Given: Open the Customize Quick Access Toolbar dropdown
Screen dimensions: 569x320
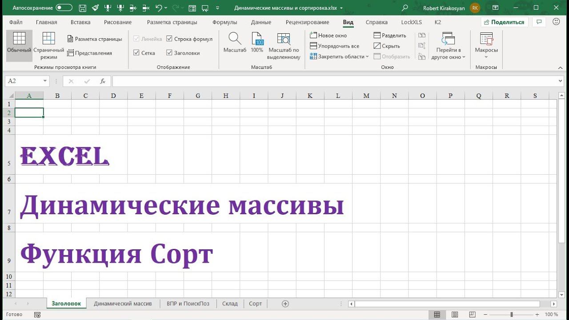Looking at the screenshot, I should (x=217, y=8).
